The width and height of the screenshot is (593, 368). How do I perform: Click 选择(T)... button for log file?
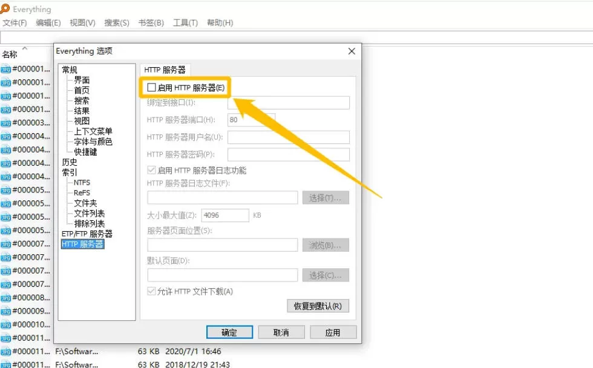coord(326,198)
